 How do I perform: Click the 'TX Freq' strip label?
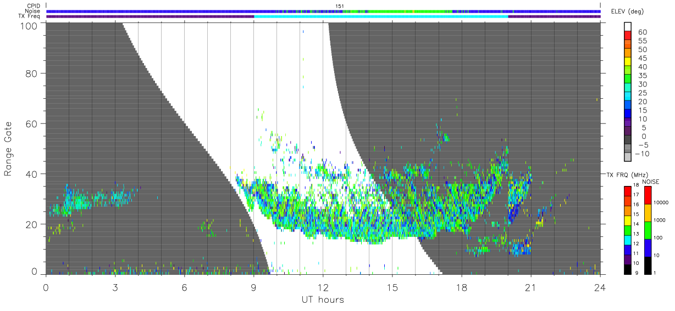(x=29, y=16)
